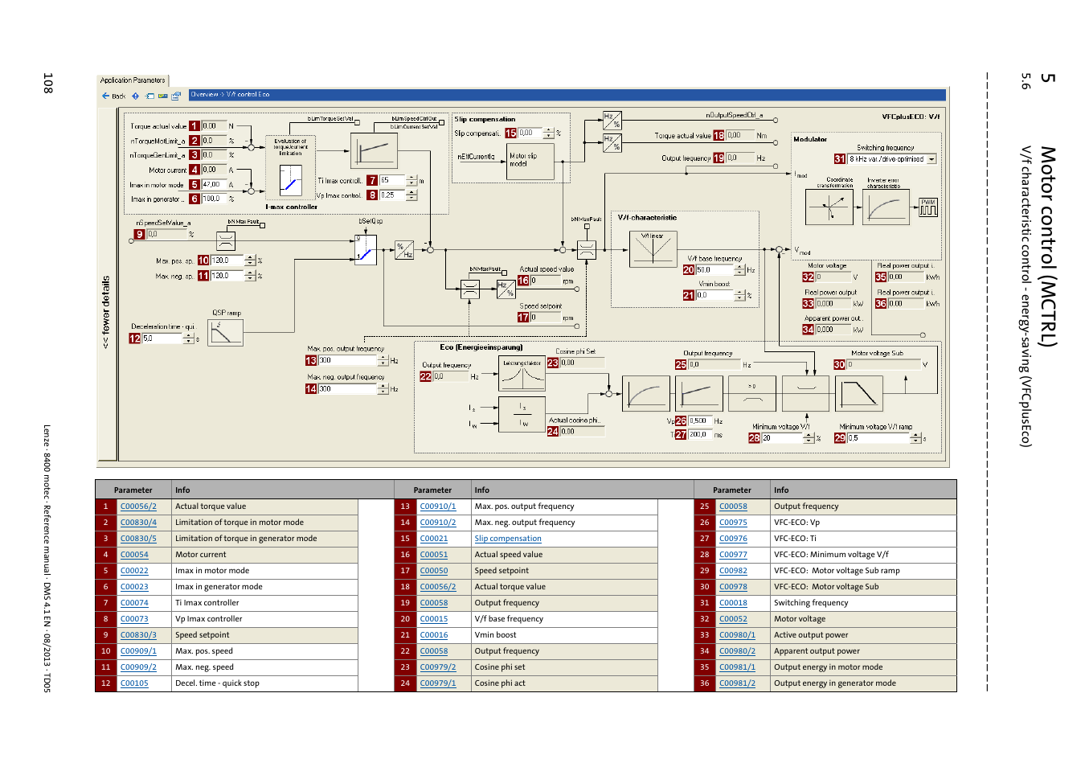The width and height of the screenshot is (1085, 767).
Task: Select the Application Parameters tab
Action: coord(133,80)
